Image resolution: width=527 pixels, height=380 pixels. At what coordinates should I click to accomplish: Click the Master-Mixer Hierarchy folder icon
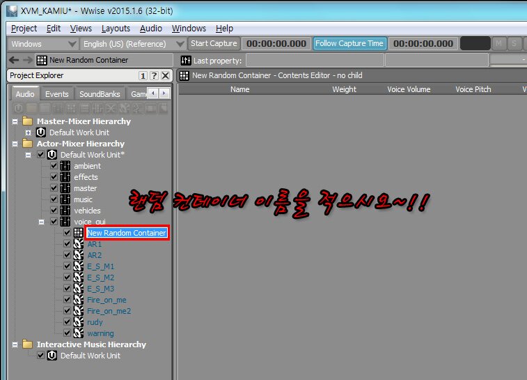[x=28, y=121]
